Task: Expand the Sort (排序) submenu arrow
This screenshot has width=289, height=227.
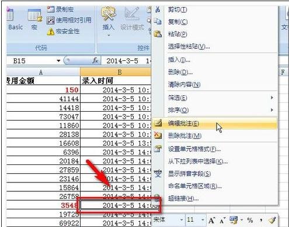Action: (x=272, y=110)
